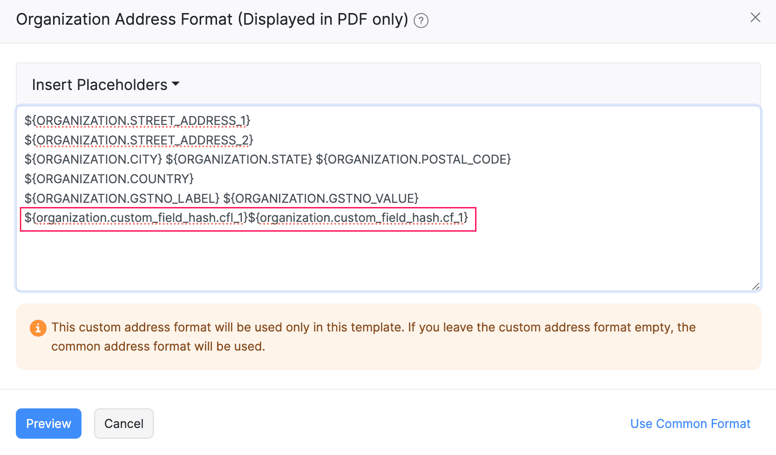Open the help question mark icon beside title
This screenshot has height=455, width=776.
(x=421, y=21)
